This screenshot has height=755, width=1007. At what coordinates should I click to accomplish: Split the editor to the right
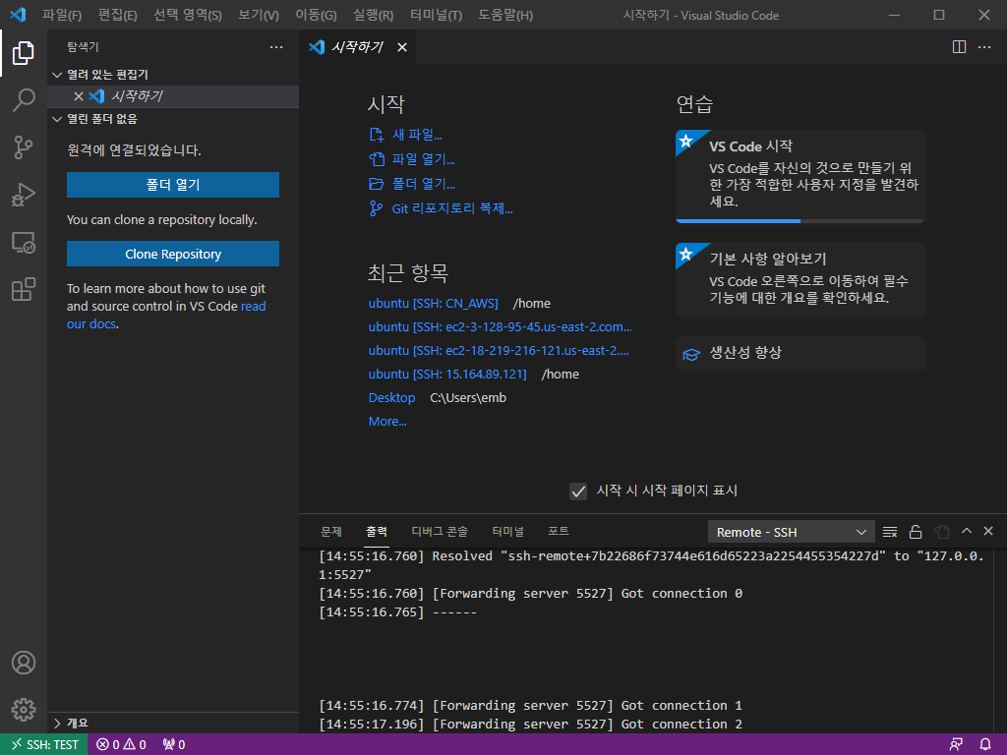(959, 47)
